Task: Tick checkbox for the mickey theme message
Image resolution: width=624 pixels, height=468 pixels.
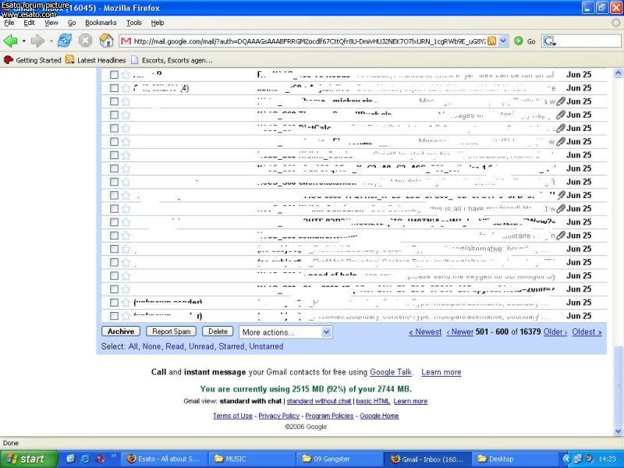Action: [114, 101]
